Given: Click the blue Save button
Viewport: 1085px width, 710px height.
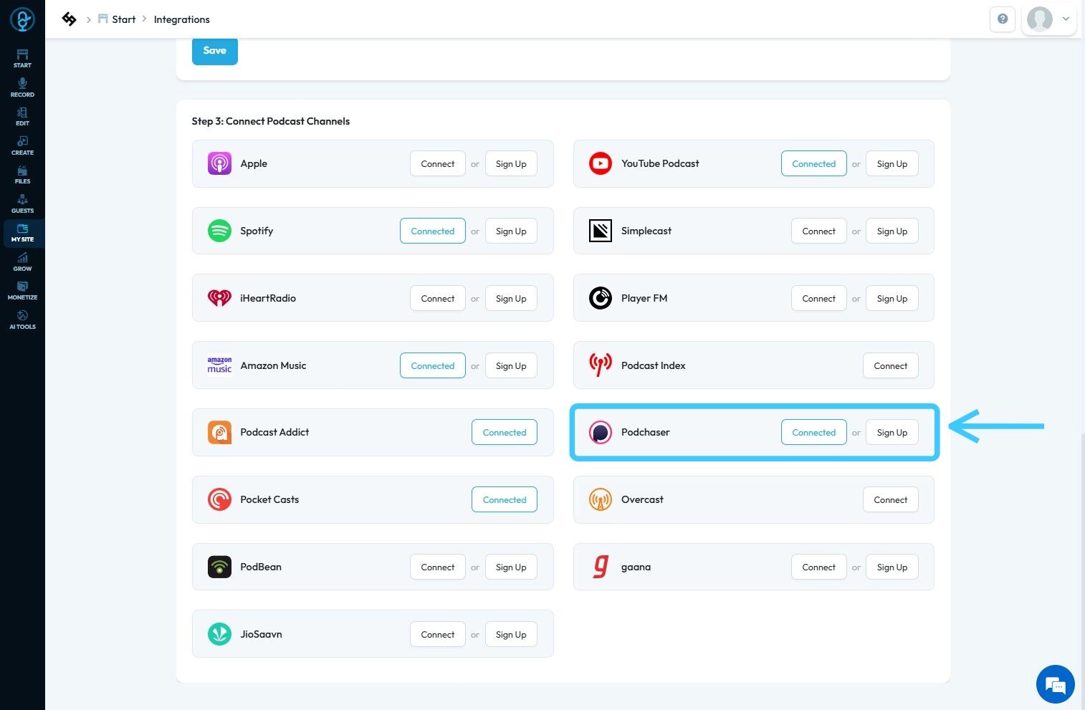Looking at the screenshot, I should [x=215, y=51].
